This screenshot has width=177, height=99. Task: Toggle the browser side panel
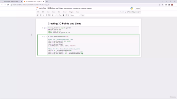(169, 5)
